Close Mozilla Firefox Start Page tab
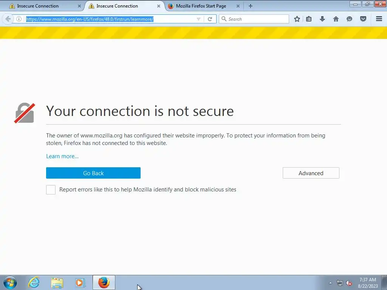 238,6
